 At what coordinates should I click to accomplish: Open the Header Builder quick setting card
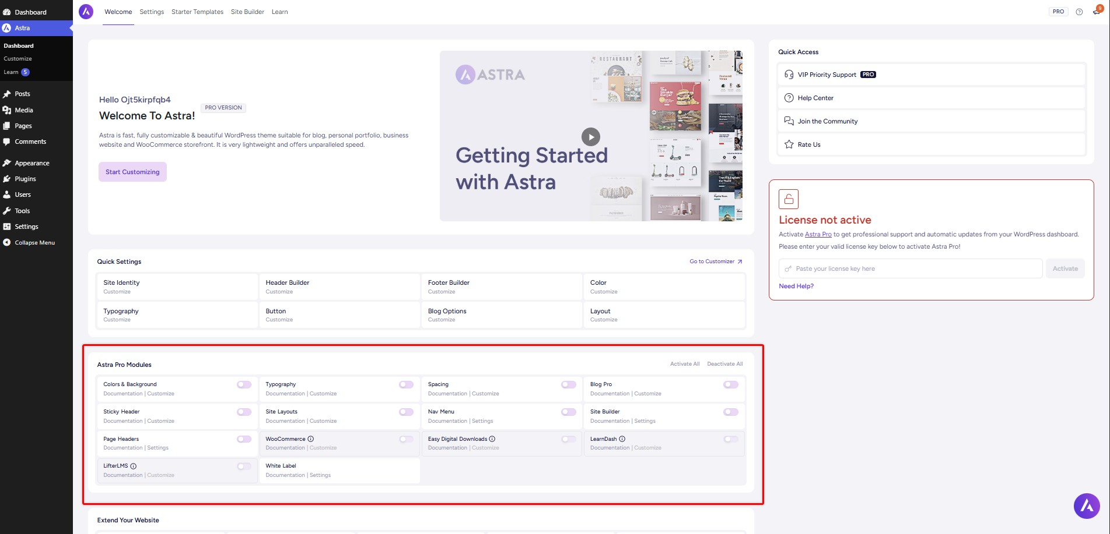[339, 287]
